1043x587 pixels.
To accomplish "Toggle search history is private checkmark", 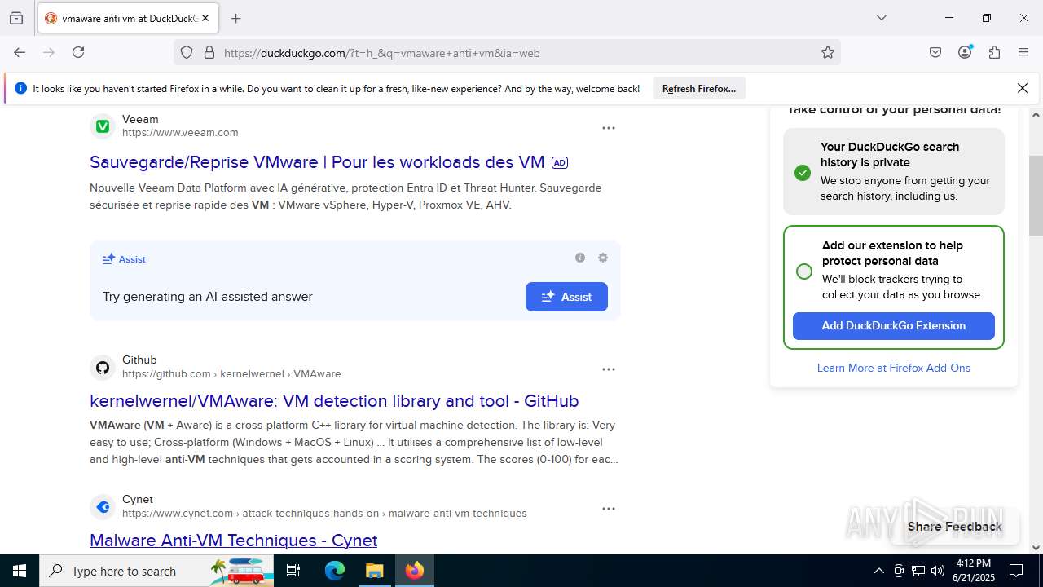I will click(803, 172).
